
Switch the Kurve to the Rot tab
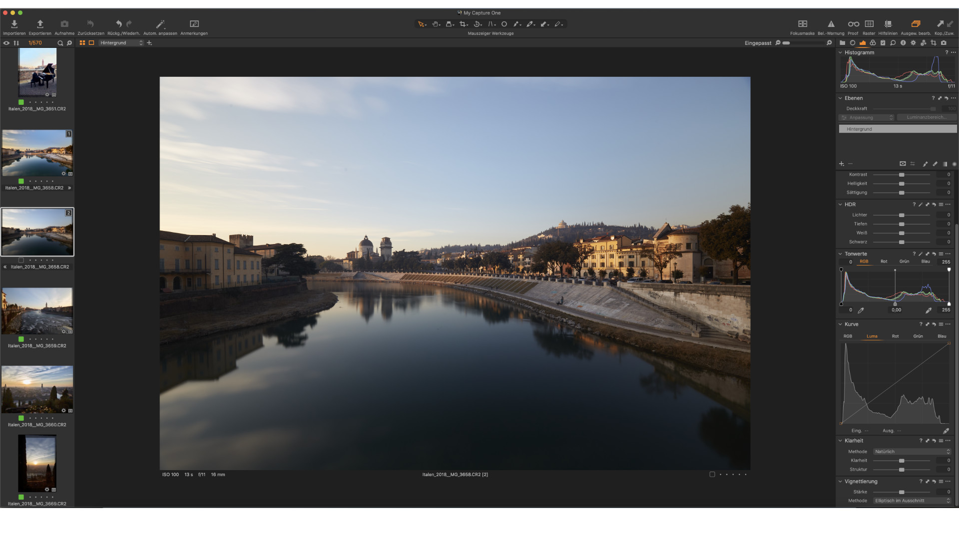point(895,336)
